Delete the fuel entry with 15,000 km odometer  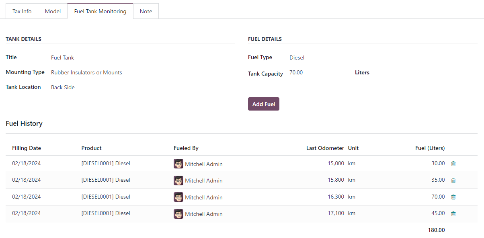tap(453, 164)
